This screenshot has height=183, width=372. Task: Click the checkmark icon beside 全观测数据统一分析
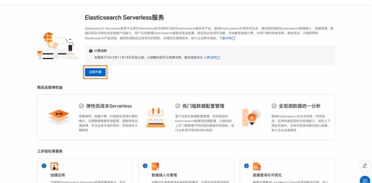click(274, 106)
